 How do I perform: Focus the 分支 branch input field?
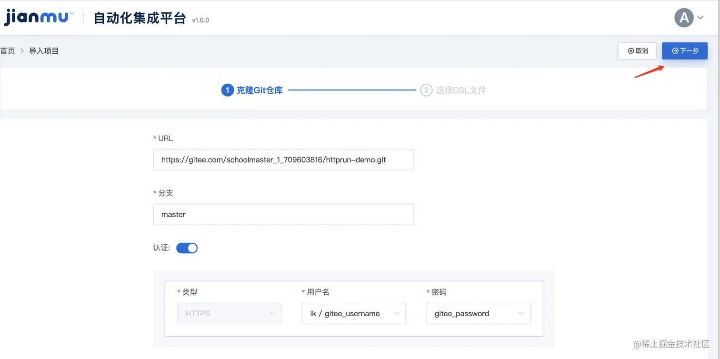coord(283,214)
